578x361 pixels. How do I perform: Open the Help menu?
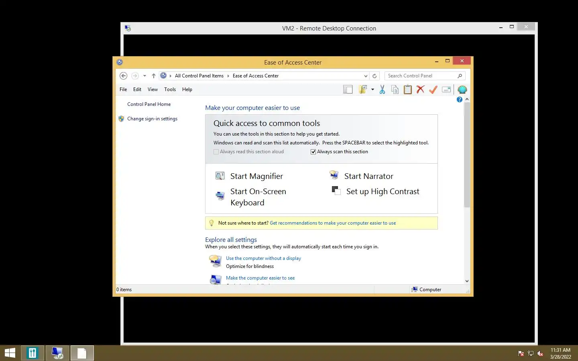click(x=187, y=89)
